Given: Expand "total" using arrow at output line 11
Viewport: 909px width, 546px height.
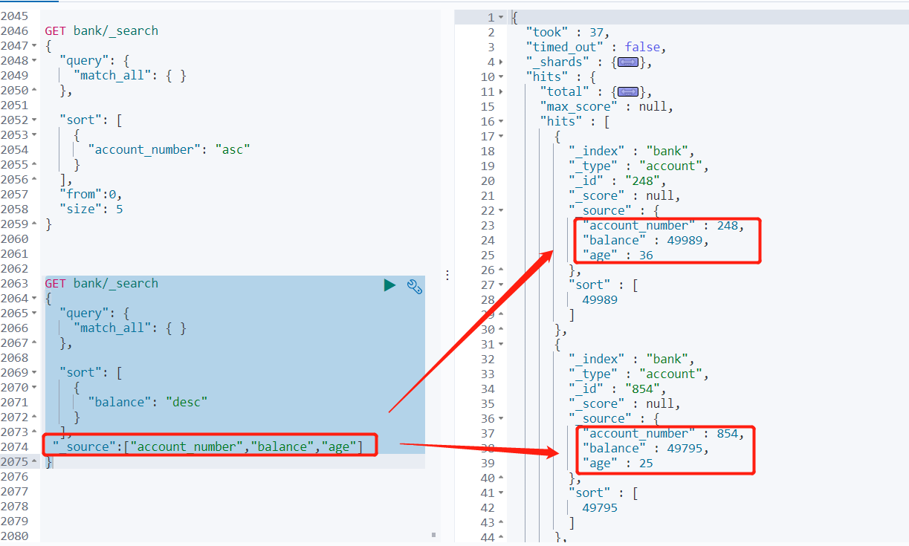Looking at the screenshot, I should click(501, 92).
